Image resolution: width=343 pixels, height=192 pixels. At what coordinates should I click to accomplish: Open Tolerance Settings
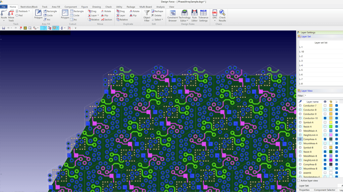click(x=203, y=16)
